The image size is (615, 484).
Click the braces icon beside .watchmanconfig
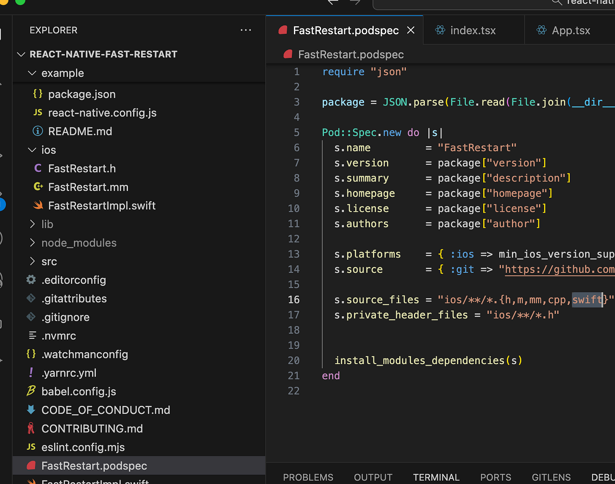(x=31, y=354)
